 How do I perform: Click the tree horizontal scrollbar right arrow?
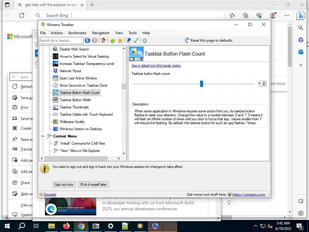click(x=119, y=158)
